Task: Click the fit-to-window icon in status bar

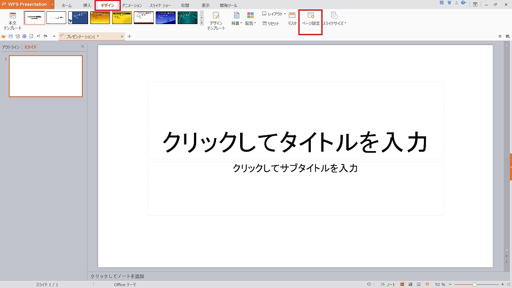Action: point(508,285)
